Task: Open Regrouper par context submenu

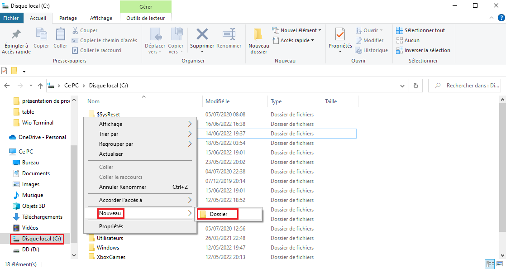Action: pos(140,144)
